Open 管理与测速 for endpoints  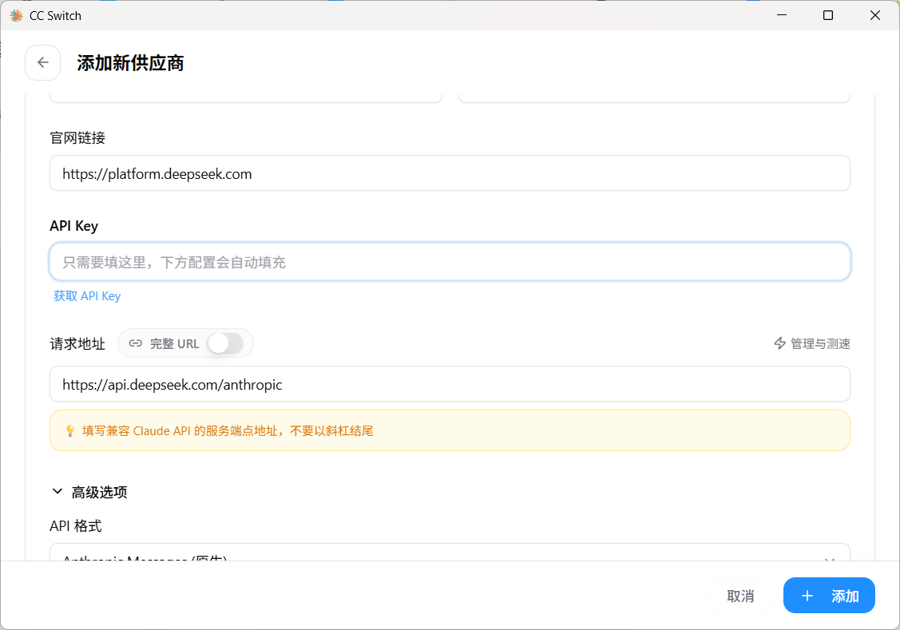[811, 343]
